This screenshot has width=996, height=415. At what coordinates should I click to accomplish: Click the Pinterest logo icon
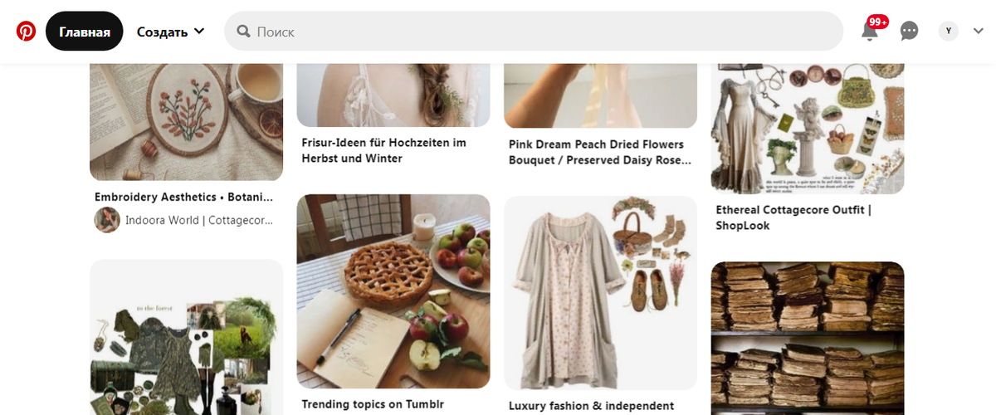pyautogui.click(x=26, y=32)
